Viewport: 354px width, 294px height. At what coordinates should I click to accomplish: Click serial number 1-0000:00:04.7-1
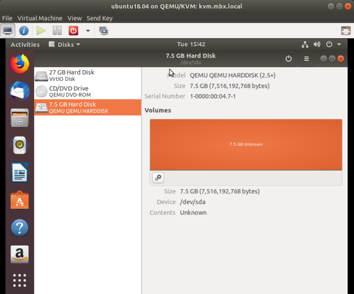[x=213, y=96]
